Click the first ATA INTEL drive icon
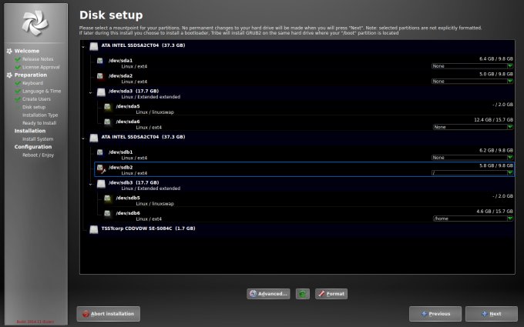524x327 pixels. [94, 46]
